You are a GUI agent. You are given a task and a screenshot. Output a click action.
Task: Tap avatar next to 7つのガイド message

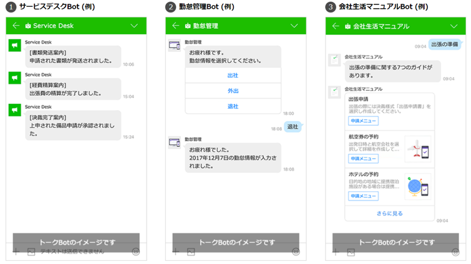click(334, 60)
